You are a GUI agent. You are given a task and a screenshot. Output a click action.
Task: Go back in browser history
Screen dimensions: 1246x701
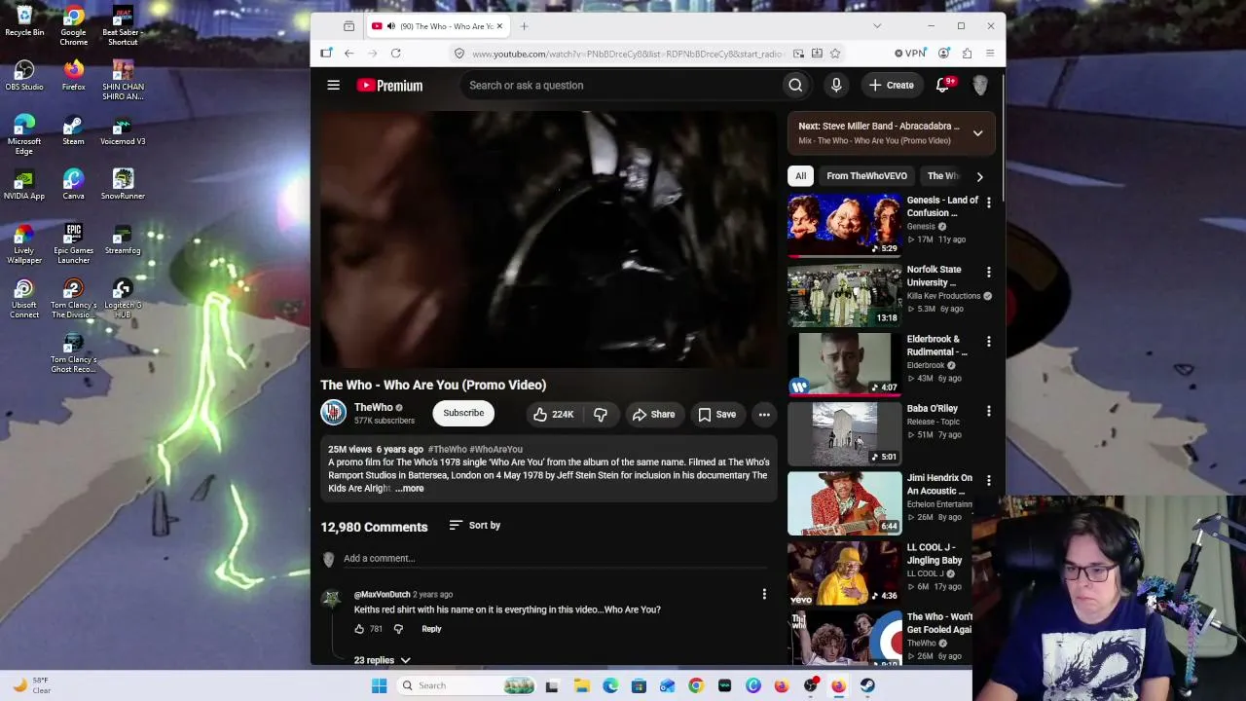coord(349,54)
